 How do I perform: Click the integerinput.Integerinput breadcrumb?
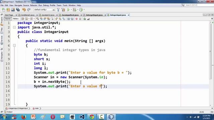pyautogui.click(x=17, y=108)
